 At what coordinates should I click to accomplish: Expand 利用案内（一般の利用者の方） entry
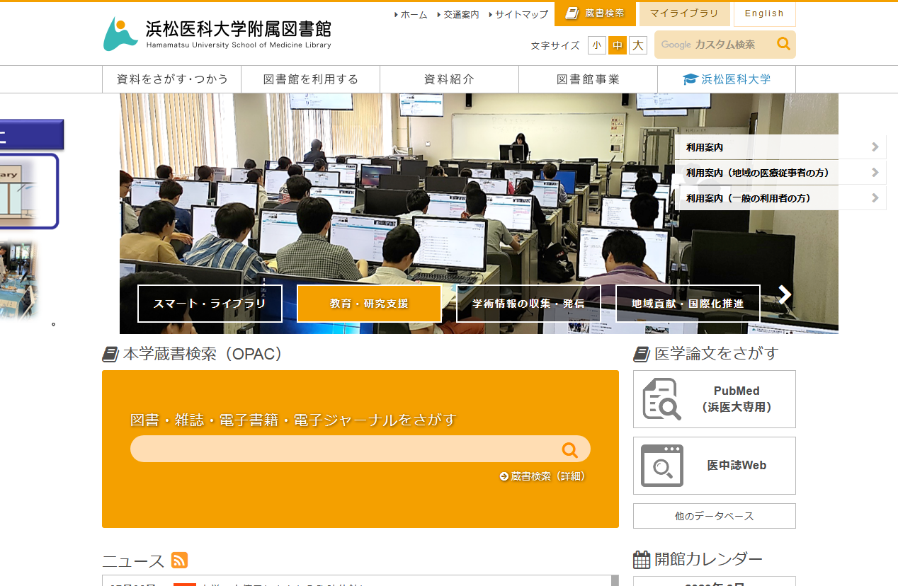click(875, 198)
